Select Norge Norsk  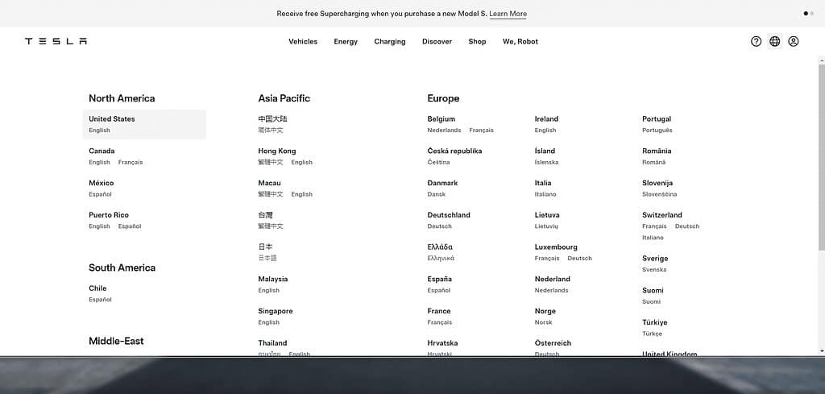coord(544,322)
